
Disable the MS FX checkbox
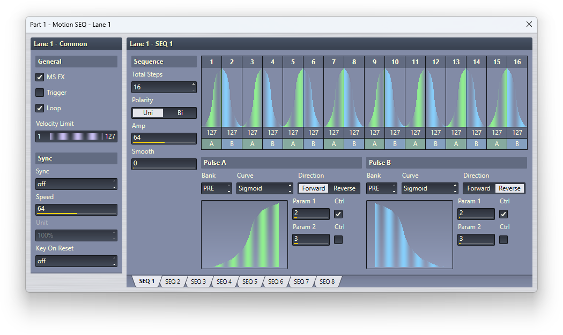coord(40,77)
